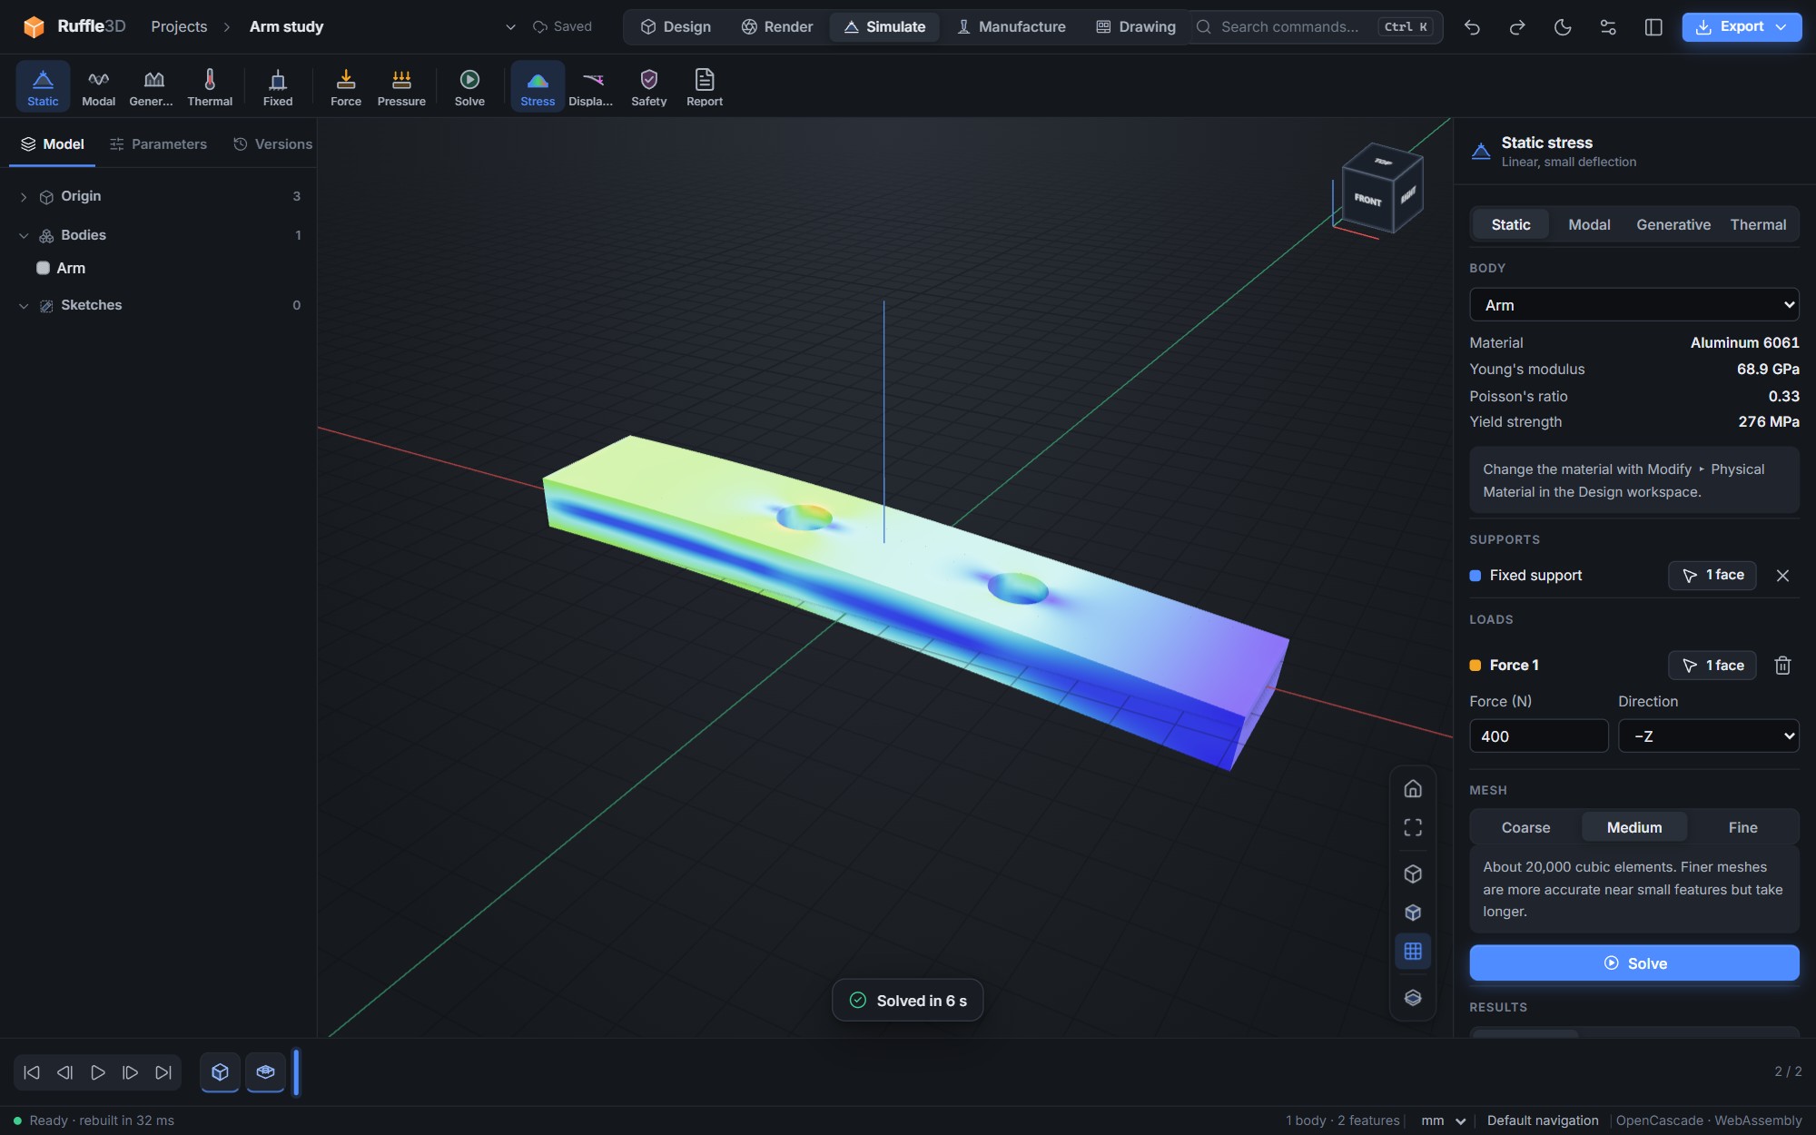Click the home view icon
Viewport: 1816px width, 1135px height.
coord(1413,788)
